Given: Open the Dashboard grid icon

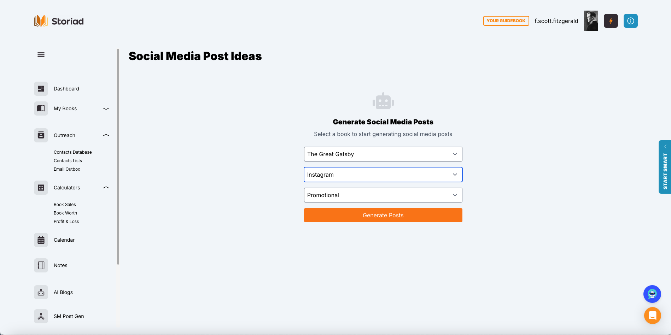Looking at the screenshot, I should tap(41, 89).
